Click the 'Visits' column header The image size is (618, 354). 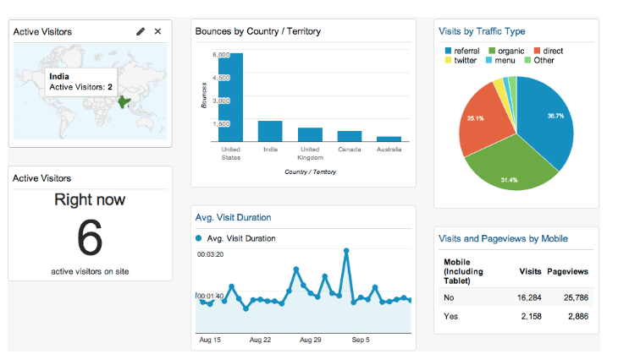tap(530, 271)
